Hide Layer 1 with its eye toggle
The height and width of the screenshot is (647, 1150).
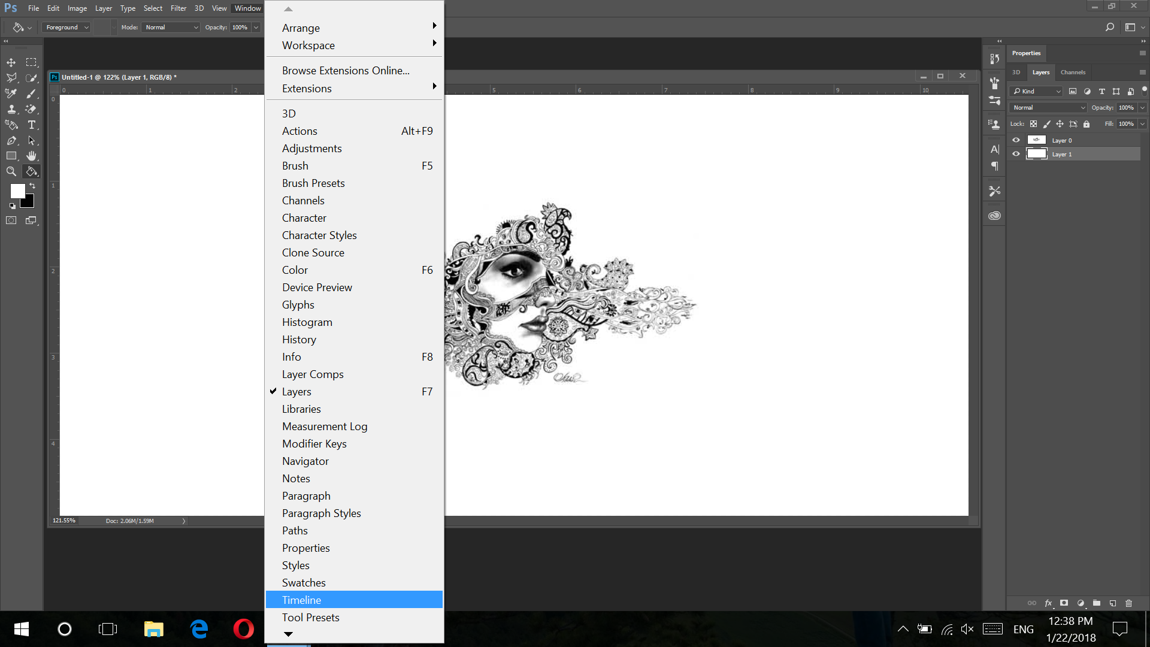click(x=1015, y=154)
